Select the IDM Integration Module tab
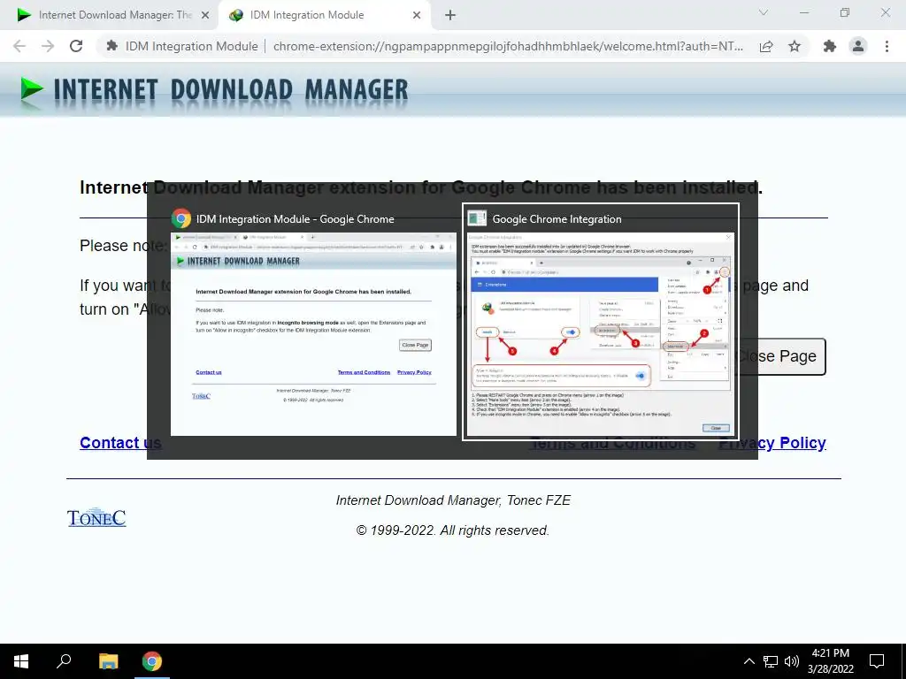The image size is (906, 679). pyautogui.click(x=324, y=15)
